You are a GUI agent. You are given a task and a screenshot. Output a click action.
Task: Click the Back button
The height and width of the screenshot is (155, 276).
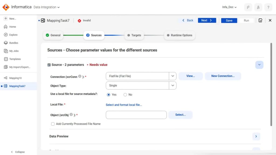[x=188, y=20]
